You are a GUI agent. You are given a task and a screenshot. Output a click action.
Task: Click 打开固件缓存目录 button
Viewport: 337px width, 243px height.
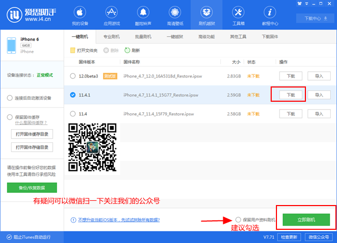tap(32, 134)
